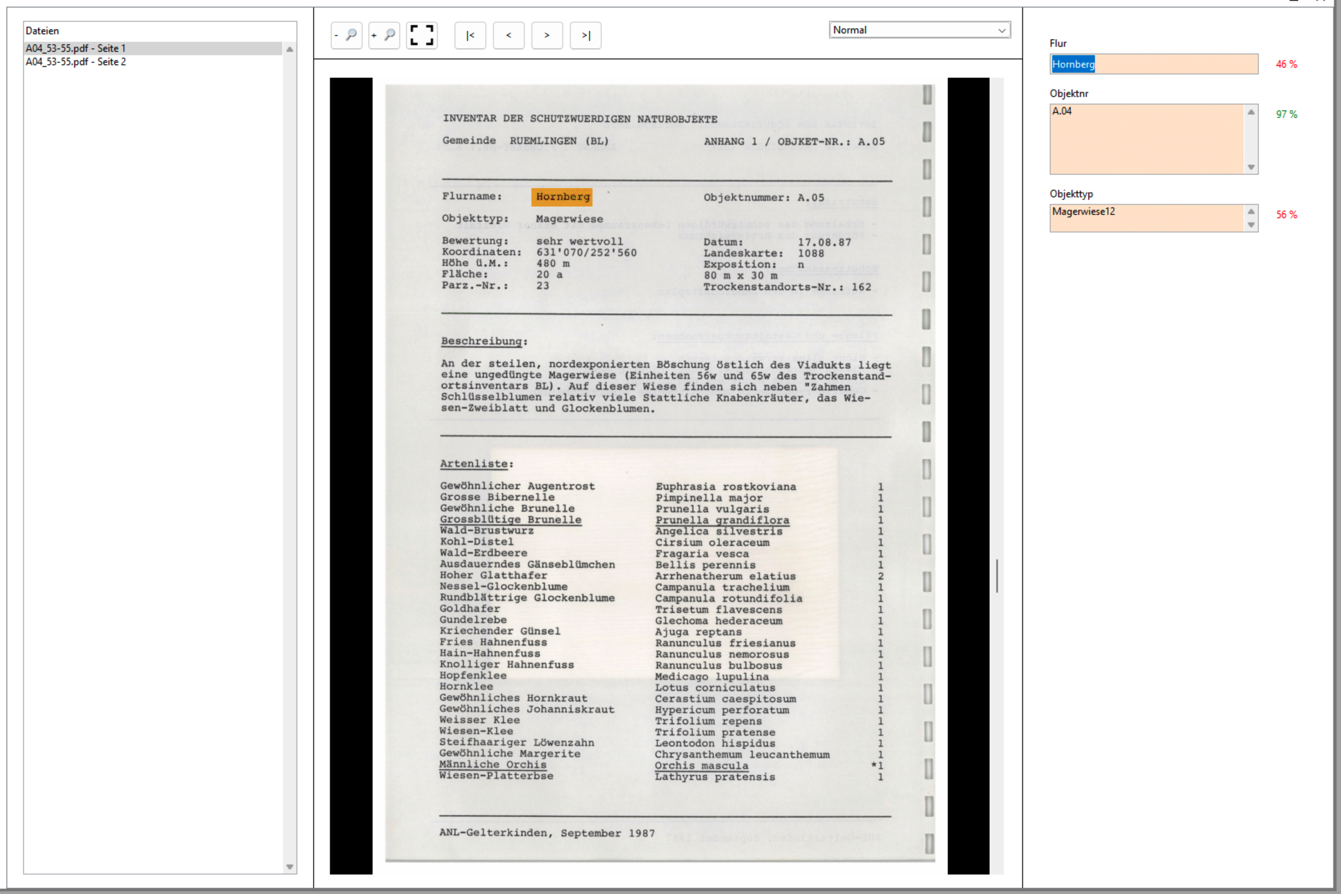Click the zoom out magnifier button
The width and height of the screenshot is (1341, 894).
tap(346, 35)
